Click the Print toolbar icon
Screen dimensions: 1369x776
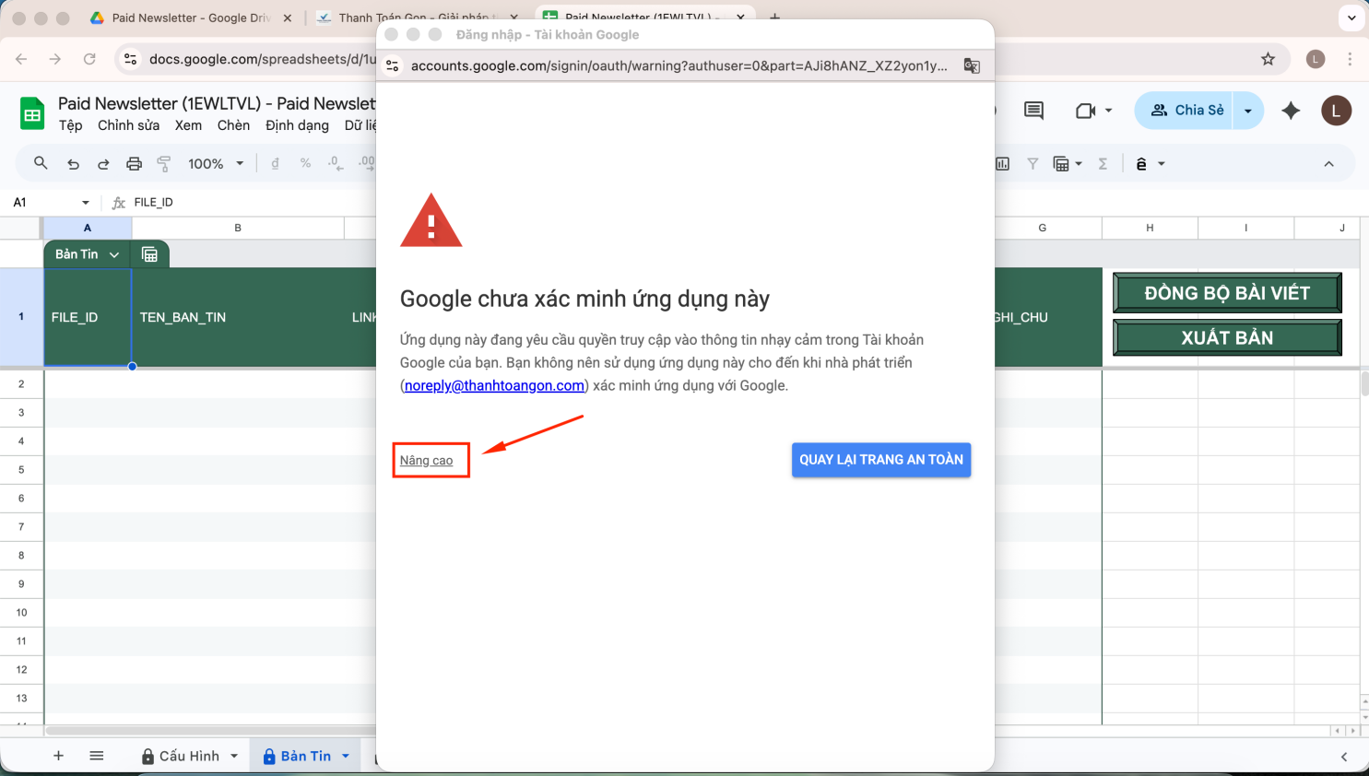pyautogui.click(x=134, y=163)
